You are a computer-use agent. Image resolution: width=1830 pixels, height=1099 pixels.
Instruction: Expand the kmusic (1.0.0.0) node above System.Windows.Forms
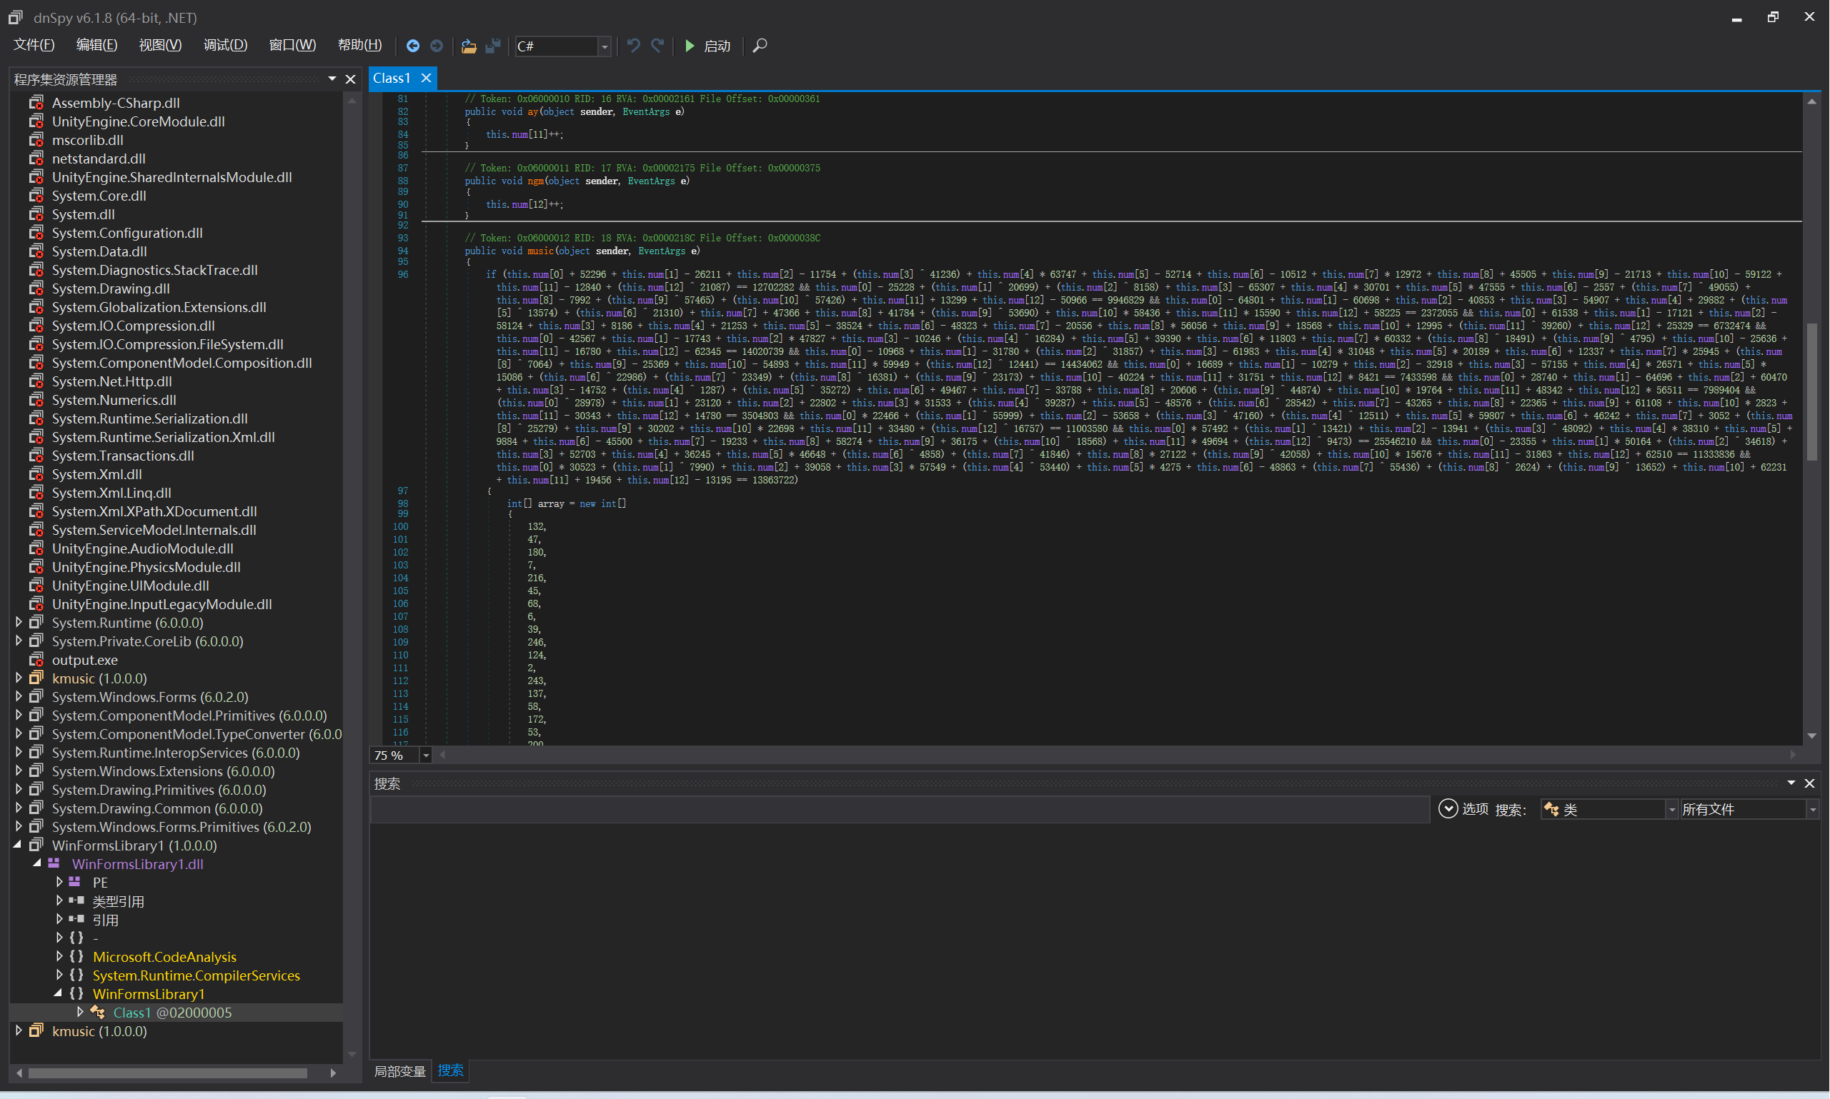click(x=19, y=678)
